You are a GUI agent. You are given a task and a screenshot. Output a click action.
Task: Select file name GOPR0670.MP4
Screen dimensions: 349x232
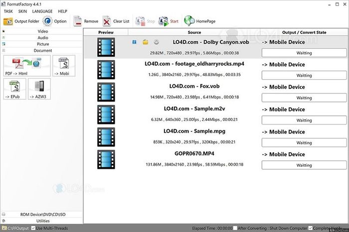(x=194, y=153)
